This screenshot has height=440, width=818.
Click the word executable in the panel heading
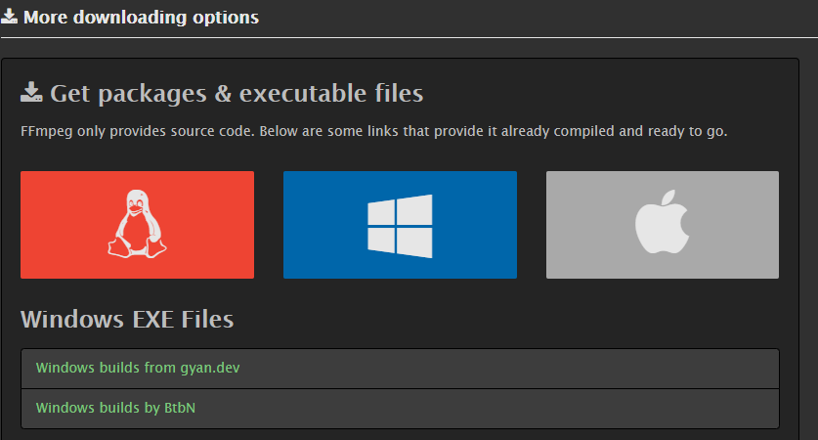click(x=303, y=94)
